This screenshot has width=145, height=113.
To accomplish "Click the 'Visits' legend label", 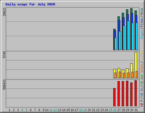I will click(142, 56).
